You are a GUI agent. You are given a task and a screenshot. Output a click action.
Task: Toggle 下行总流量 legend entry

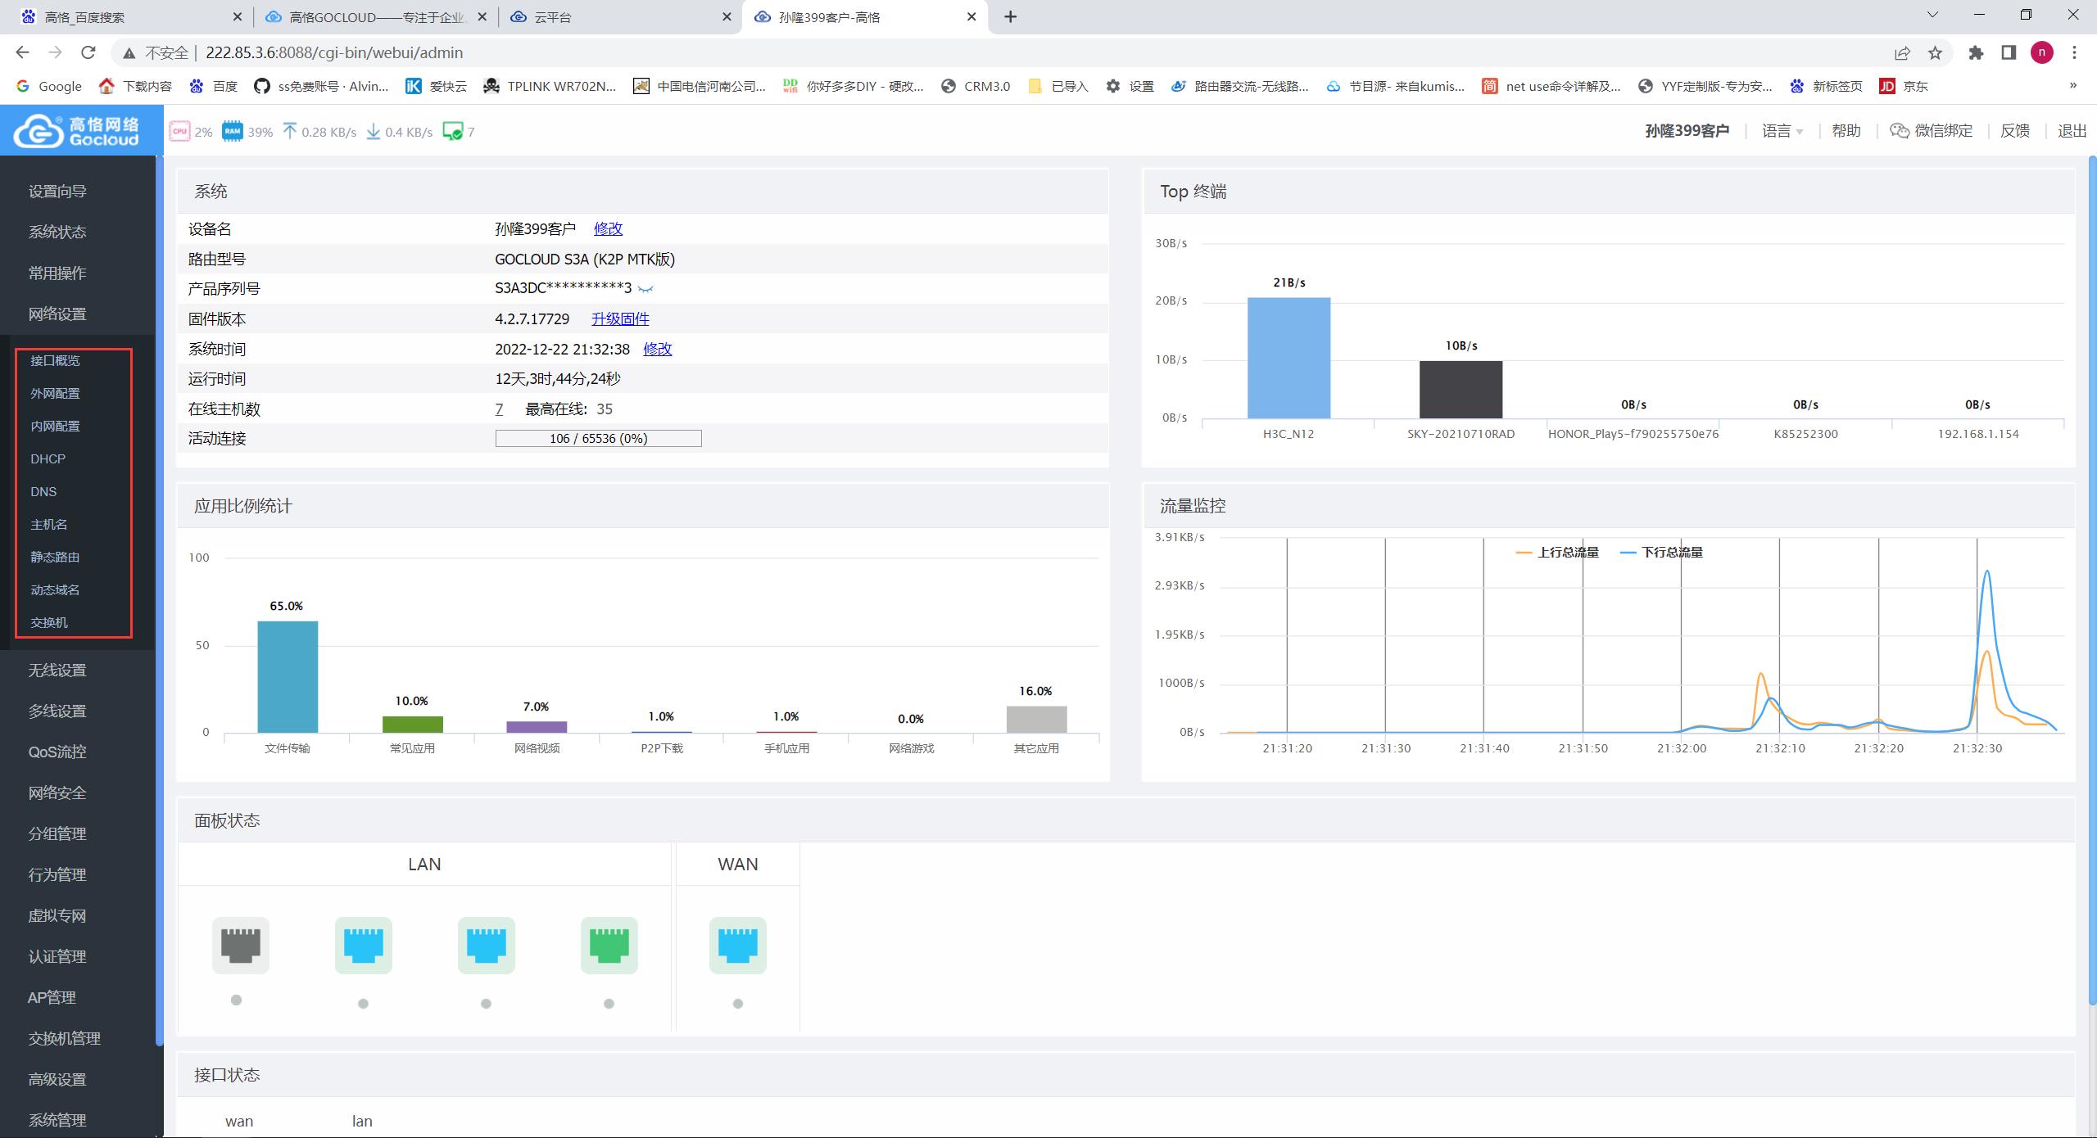1661,553
